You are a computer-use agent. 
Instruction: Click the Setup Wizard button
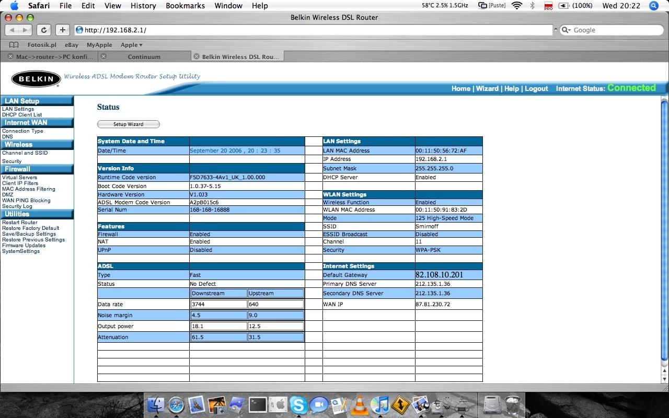point(129,124)
